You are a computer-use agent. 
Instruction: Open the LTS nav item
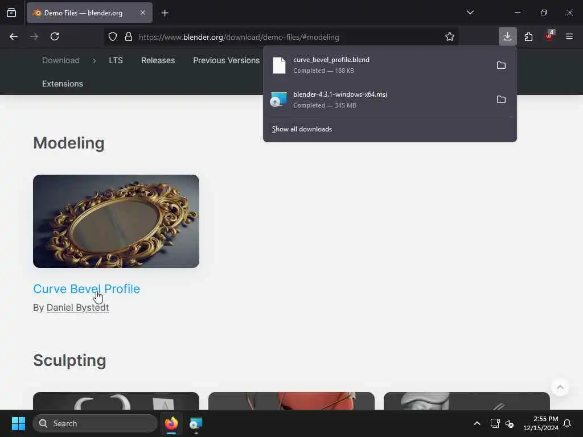click(x=116, y=60)
